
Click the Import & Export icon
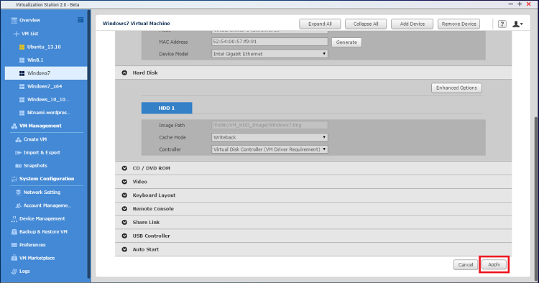(18, 152)
